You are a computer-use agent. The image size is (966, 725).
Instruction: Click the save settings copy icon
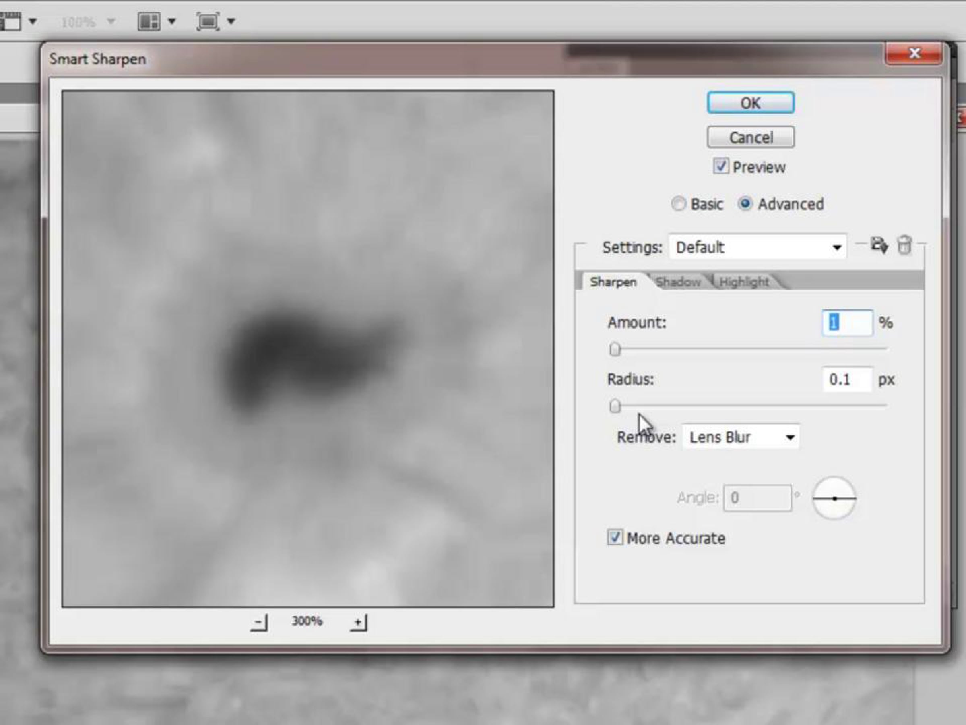[879, 245]
